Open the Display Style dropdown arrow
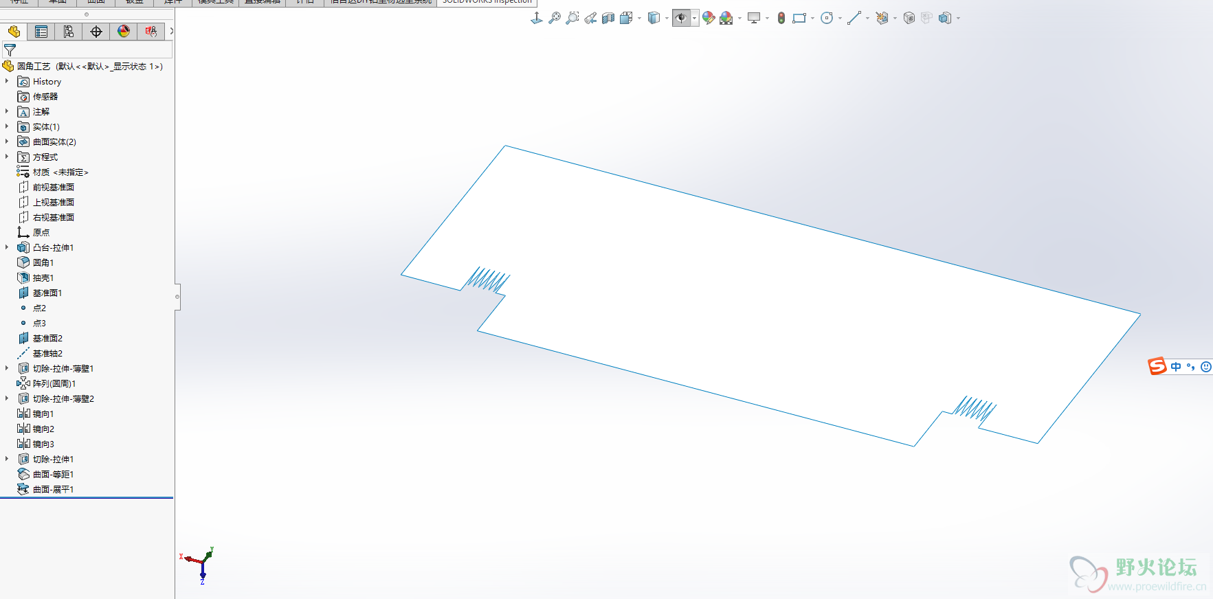 [667, 19]
